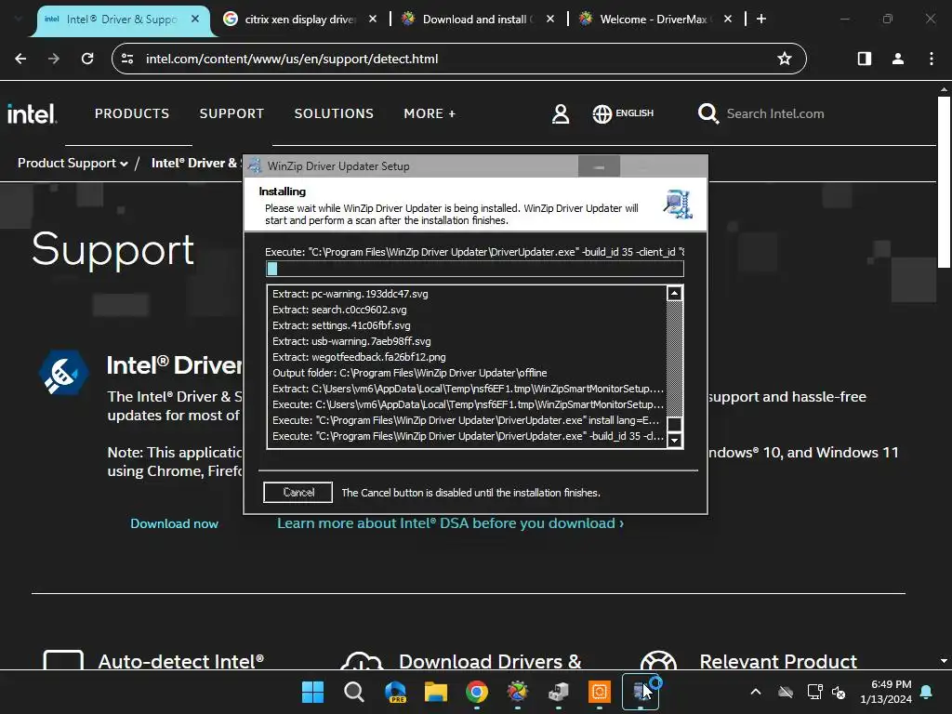Bookmark this page with the star icon

click(x=785, y=59)
